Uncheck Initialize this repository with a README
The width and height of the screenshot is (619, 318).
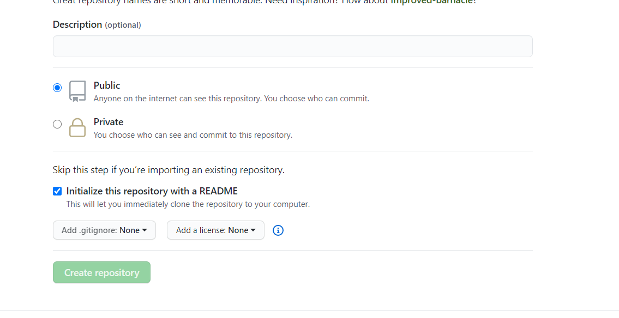(x=57, y=191)
